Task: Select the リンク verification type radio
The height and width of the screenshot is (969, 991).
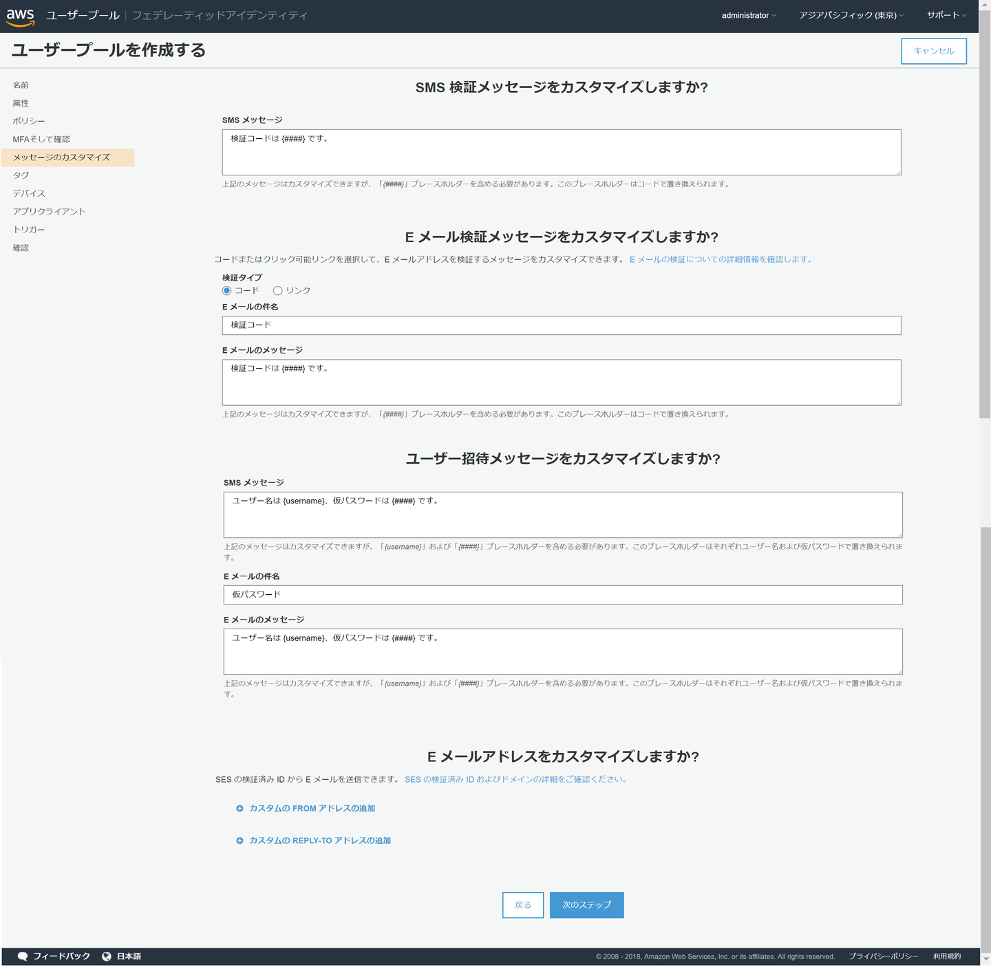Action: pyautogui.click(x=278, y=291)
